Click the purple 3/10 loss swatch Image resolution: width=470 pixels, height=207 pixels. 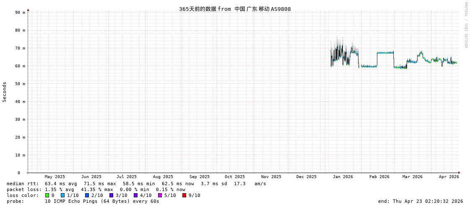coord(111,195)
